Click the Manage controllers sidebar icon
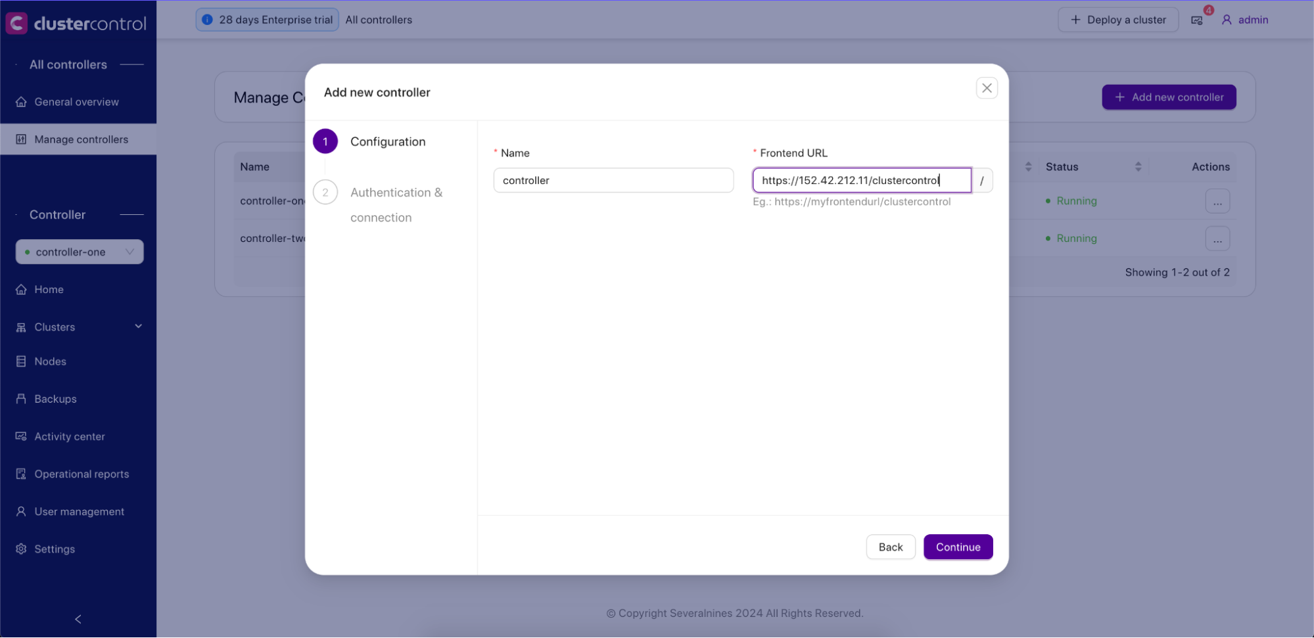The width and height of the screenshot is (1314, 638). pos(21,139)
